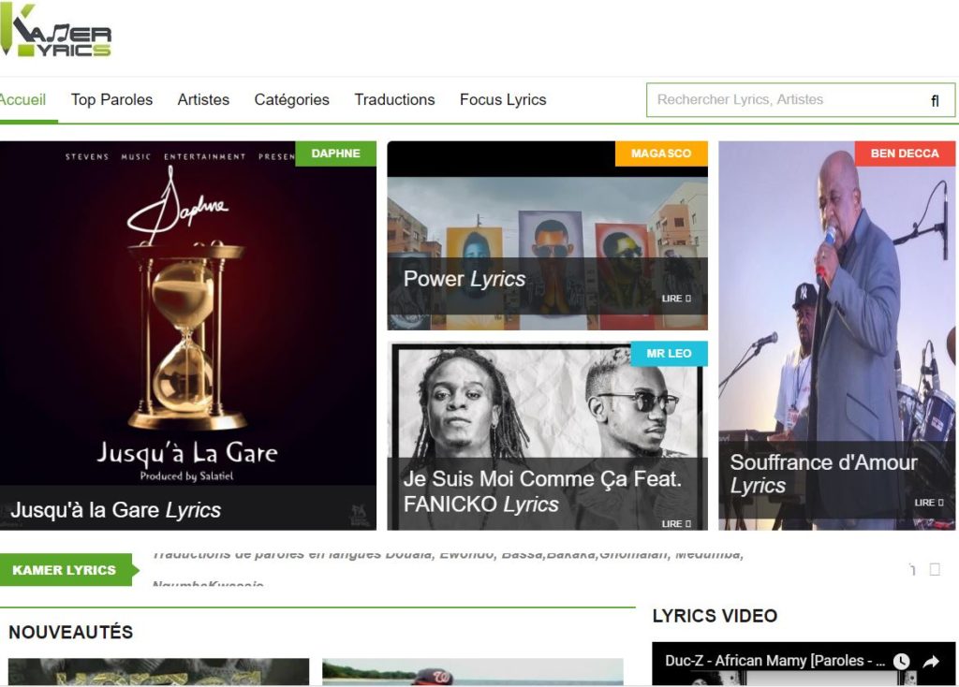Open the Focus Lyrics menu item
Viewport: 959px width, 687px height.
pyautogui.click(x=503, y=99)
